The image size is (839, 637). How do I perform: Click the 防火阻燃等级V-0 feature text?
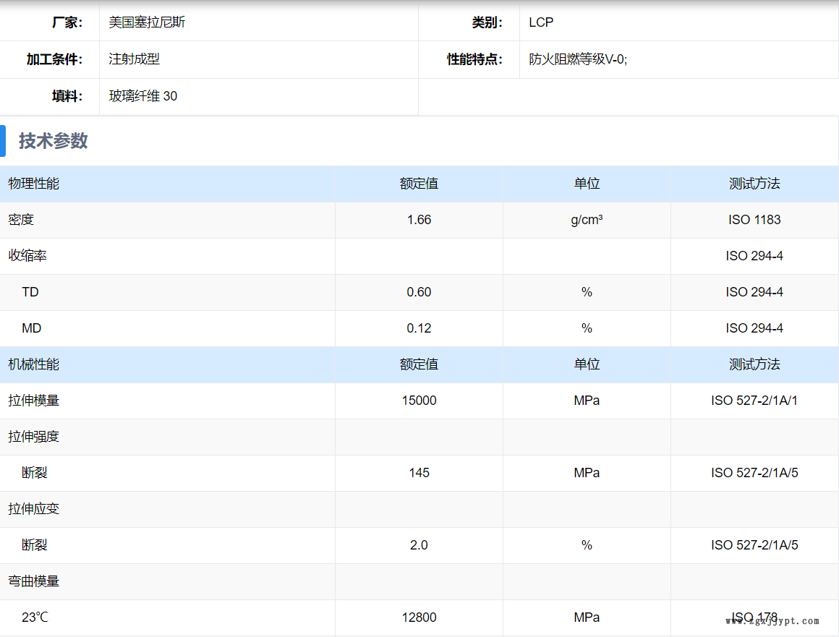(578, 59)
